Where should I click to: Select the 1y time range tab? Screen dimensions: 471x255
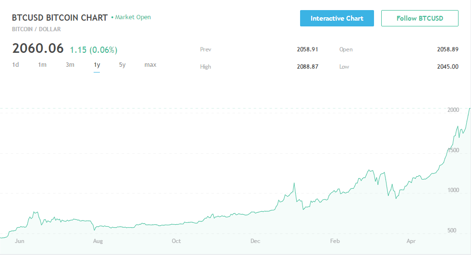(97, 65)
